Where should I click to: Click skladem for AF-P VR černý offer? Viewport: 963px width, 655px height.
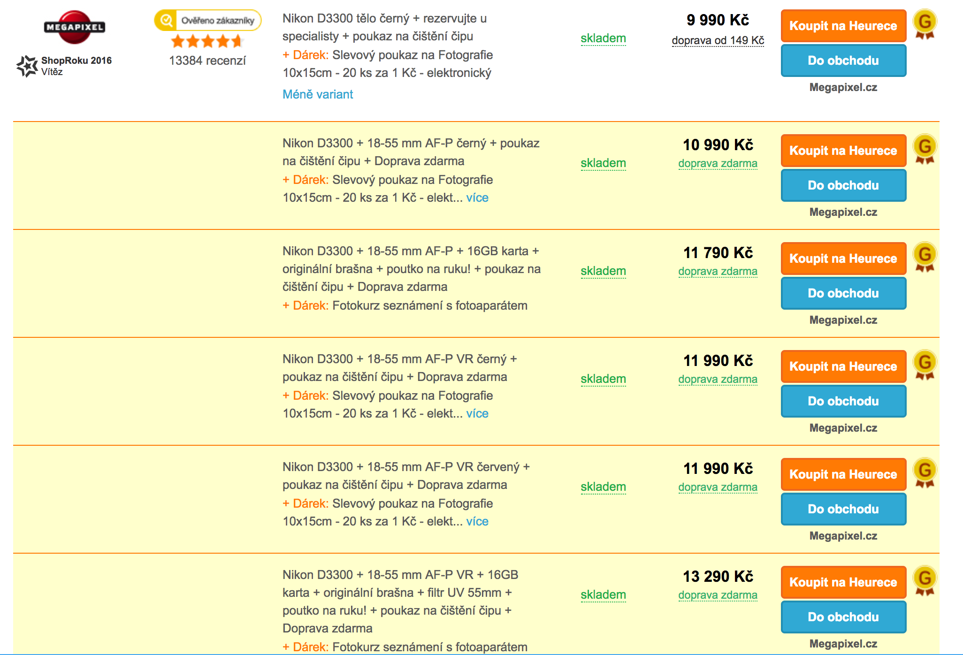pos(603,379)
